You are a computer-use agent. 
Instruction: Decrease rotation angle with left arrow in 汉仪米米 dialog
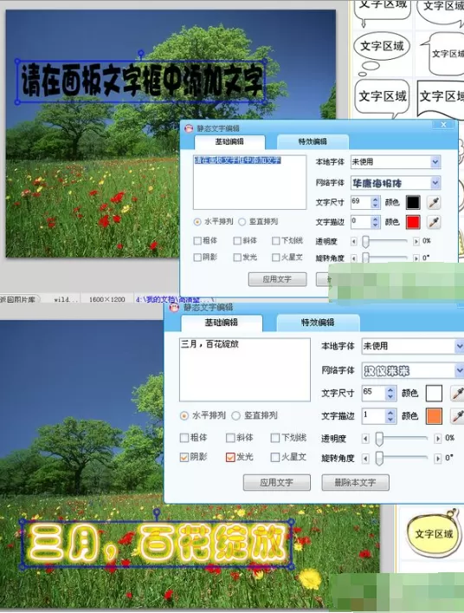[365, 458]
